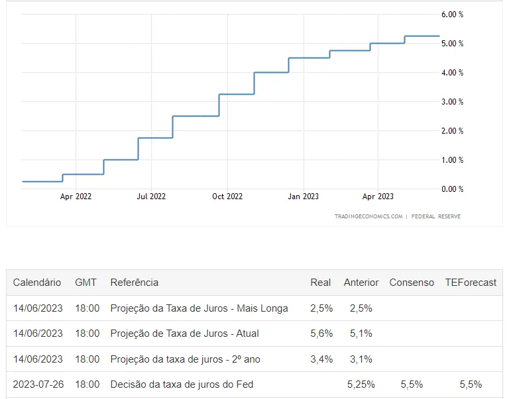Click the Anterior column header
Viewport: 511px width, 399px height.
click(361, 282)
